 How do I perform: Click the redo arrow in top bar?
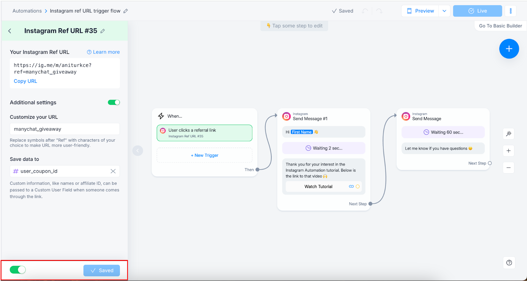[379, 11]
